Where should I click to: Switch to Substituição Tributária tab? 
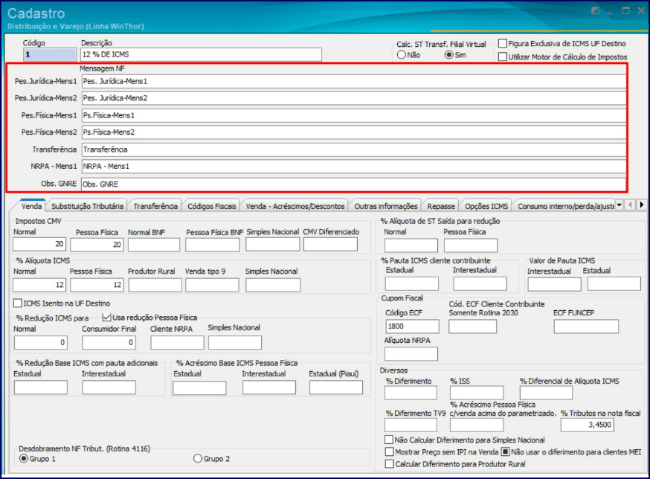[x=87, y=206]
